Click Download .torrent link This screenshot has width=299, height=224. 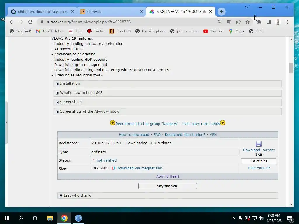[x=259, y=150]
